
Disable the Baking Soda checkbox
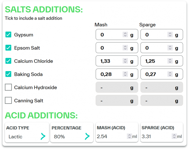[x=8, y=74]
